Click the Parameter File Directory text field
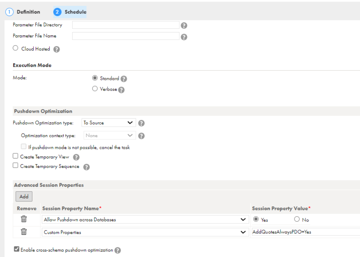360x257 pixels. pos(126,25)
